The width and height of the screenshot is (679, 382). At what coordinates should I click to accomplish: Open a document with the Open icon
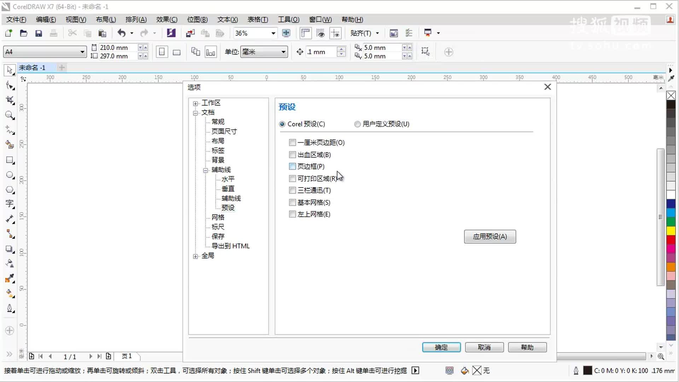pos(23,33)
